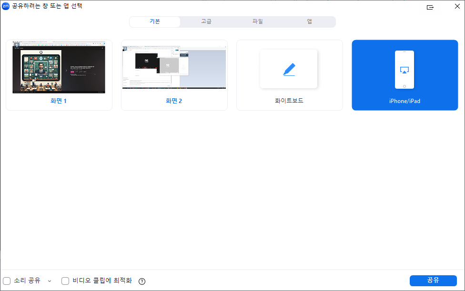Click the 비디오 클립에 최적화 label text
This screenshot has width=465, height=291.
pyautogui.click(x=102, y=281)
